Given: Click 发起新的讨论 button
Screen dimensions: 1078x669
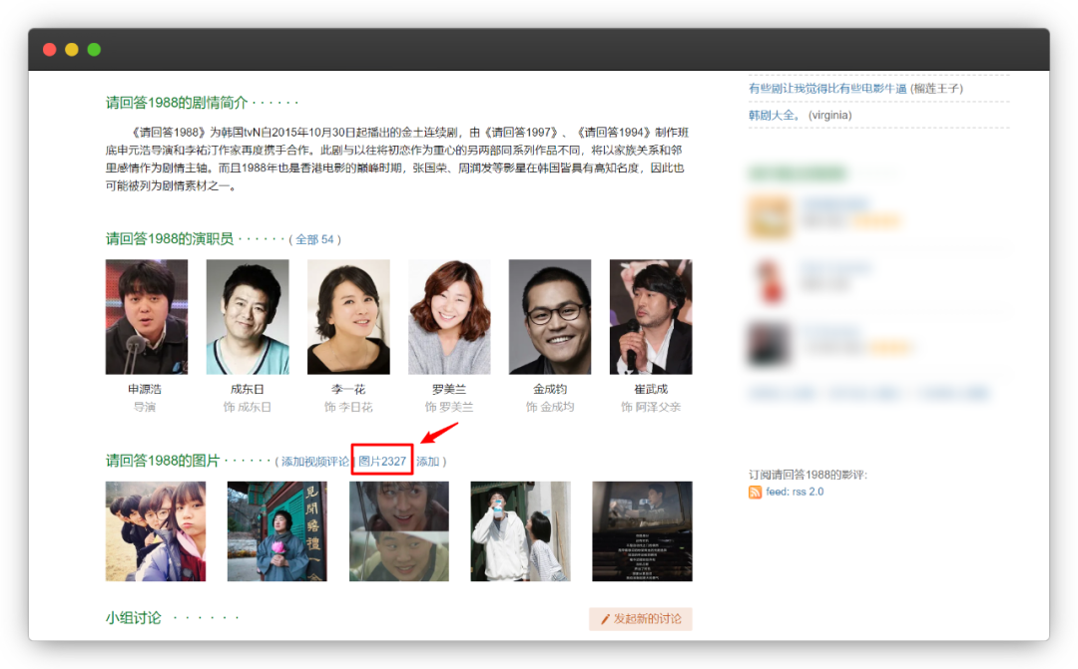Looking at the screenshot, I should click(x=641, y=619).
